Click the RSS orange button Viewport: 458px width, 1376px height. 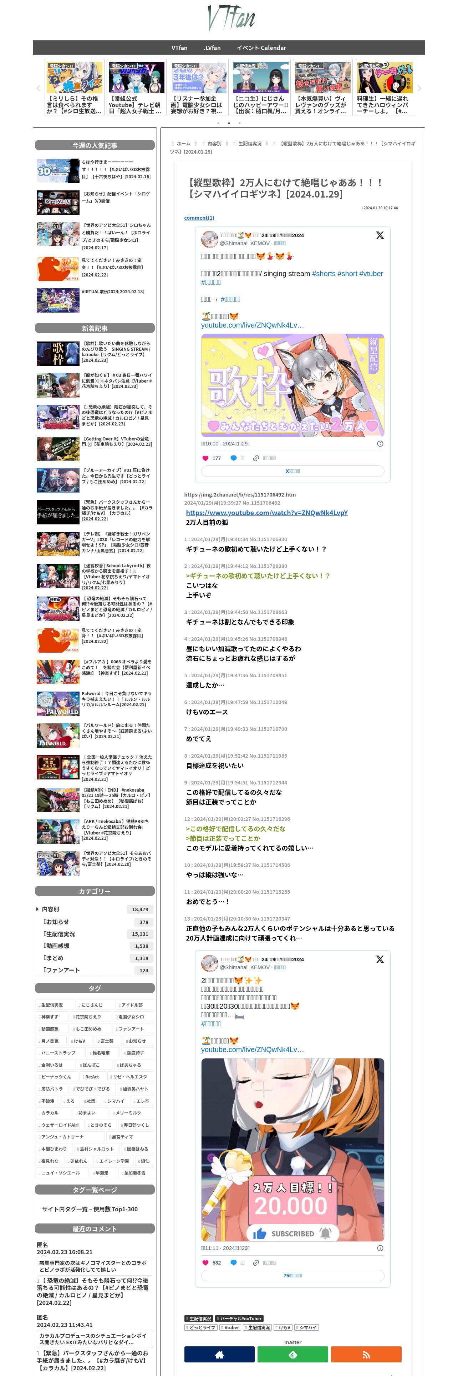point(366,1354)
